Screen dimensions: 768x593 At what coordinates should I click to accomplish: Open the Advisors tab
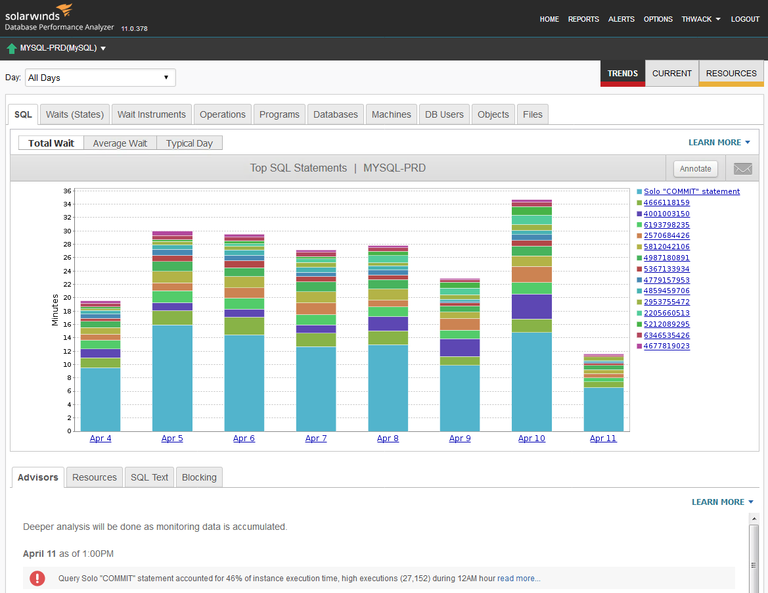tap(37, 477)
